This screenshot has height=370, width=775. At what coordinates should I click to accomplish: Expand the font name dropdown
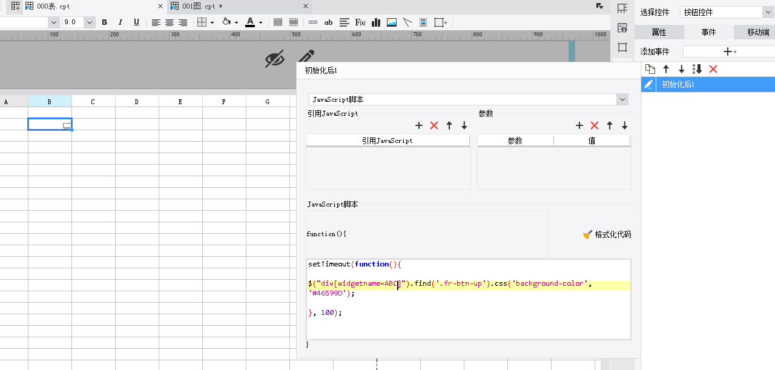[x=53, y=22]
